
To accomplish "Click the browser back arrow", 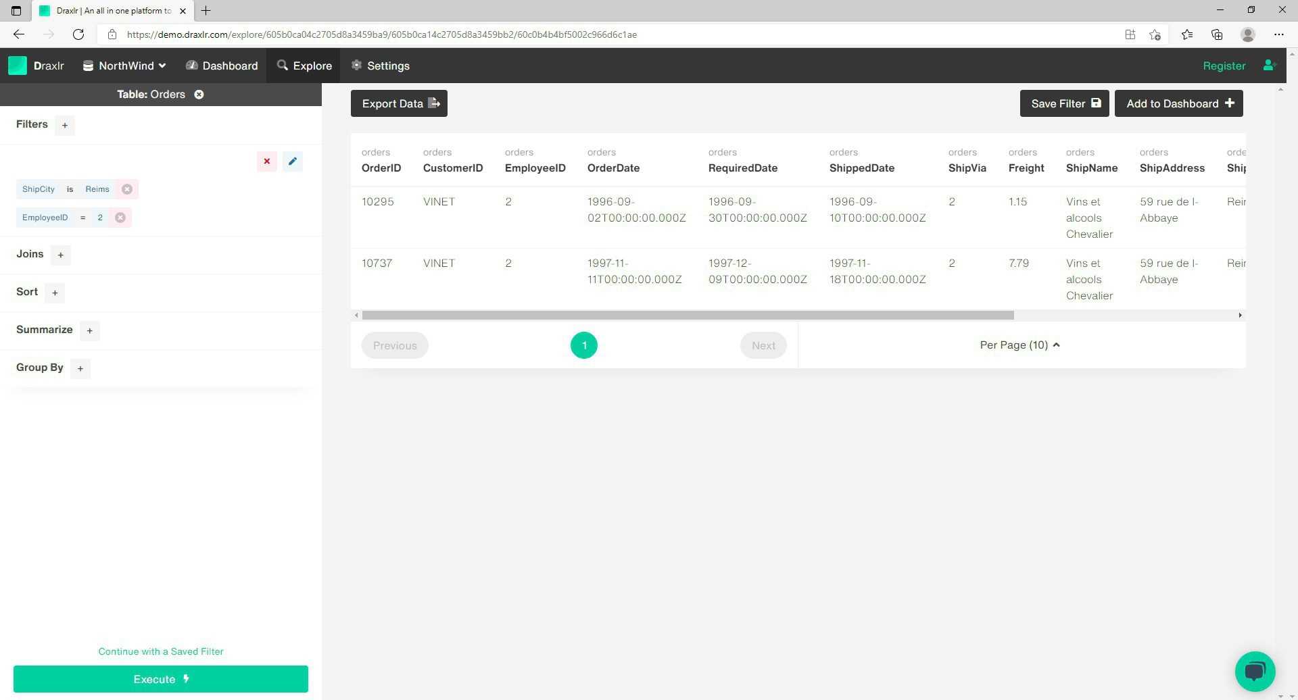I will click(x=19, y=34).
